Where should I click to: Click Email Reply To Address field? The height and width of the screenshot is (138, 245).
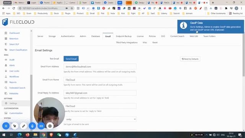[100, 93]
